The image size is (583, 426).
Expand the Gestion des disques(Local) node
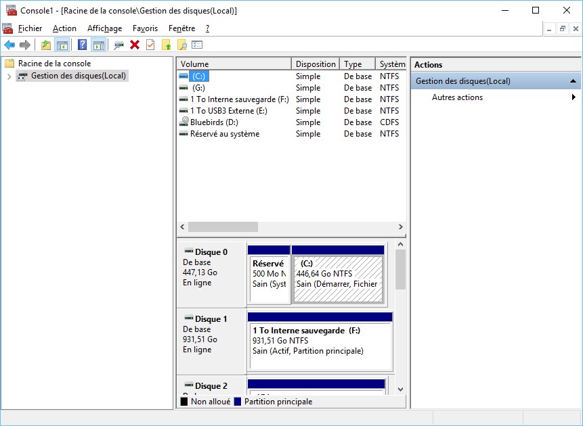(9, 76)
